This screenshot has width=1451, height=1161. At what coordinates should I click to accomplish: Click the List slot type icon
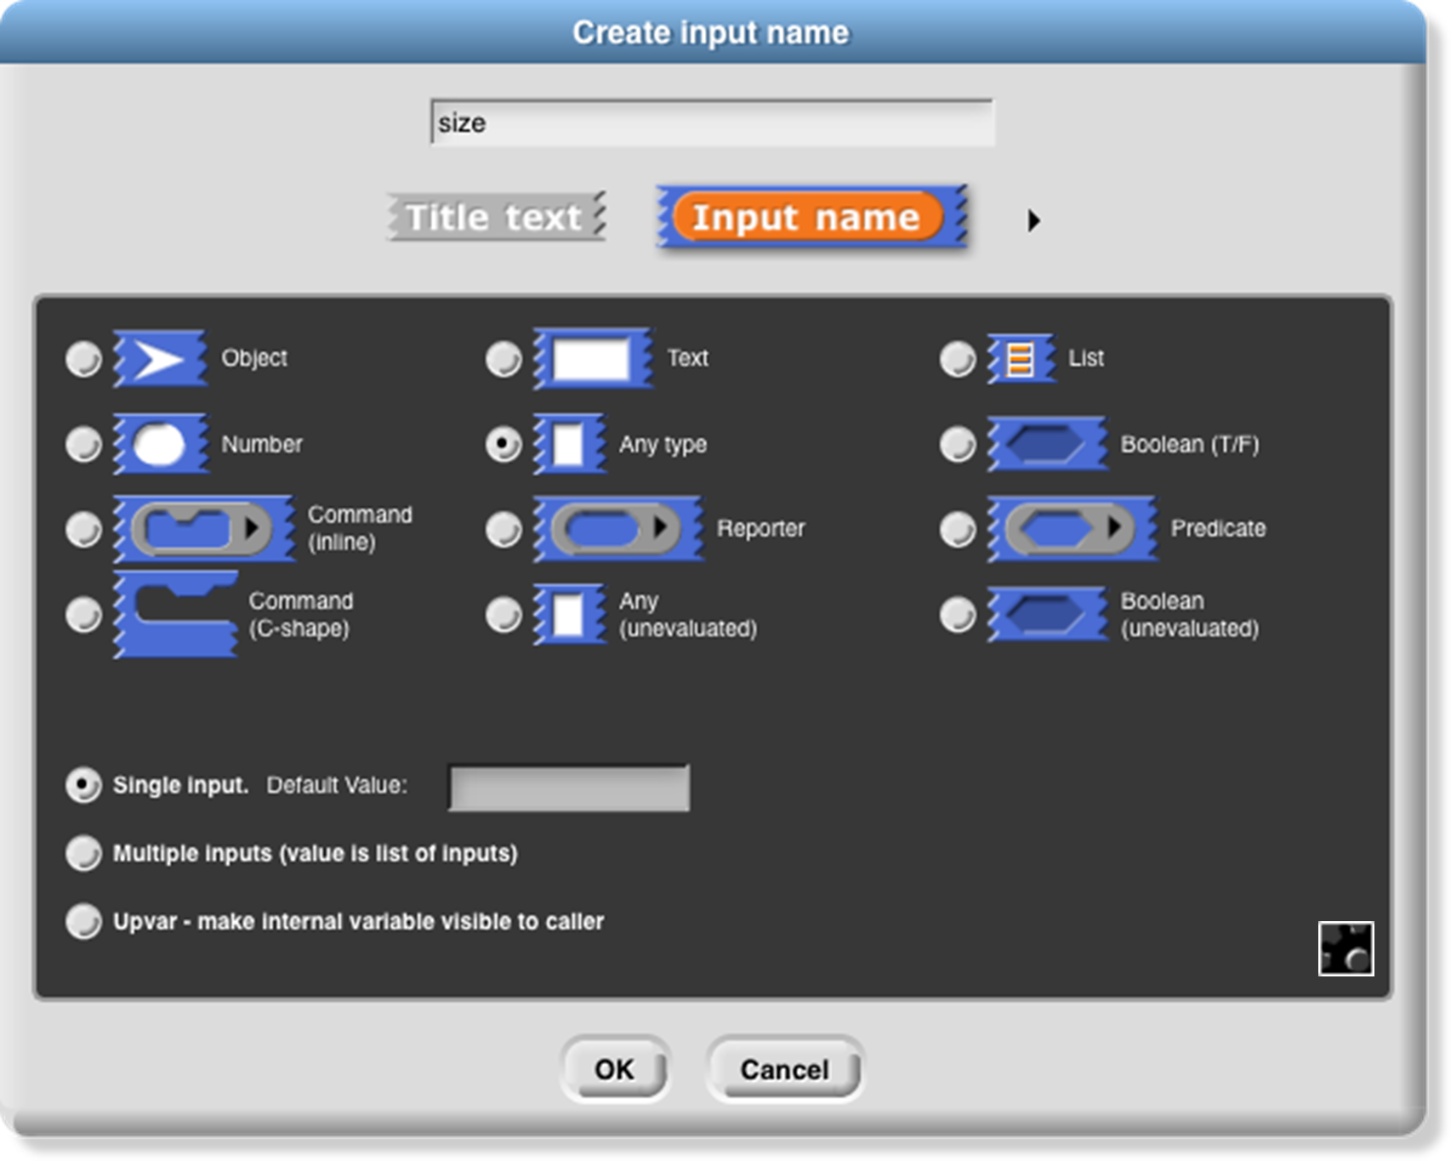(x=1021, y=358)
